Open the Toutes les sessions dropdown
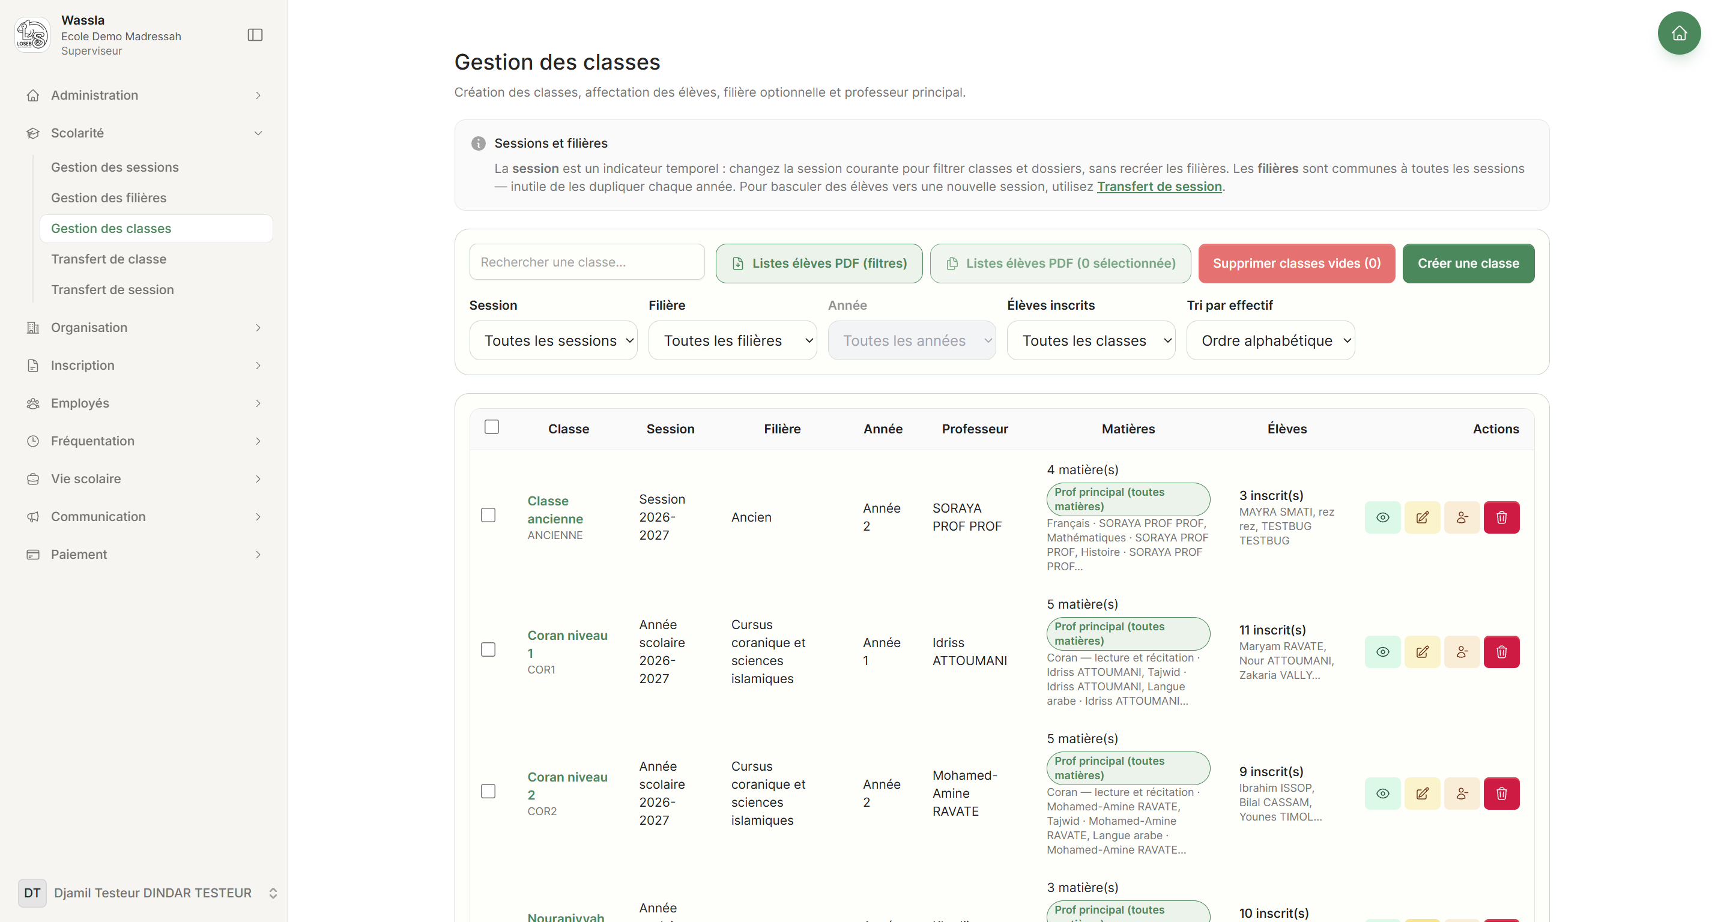This screenshot has width=1712, height=922. point(554,341)
